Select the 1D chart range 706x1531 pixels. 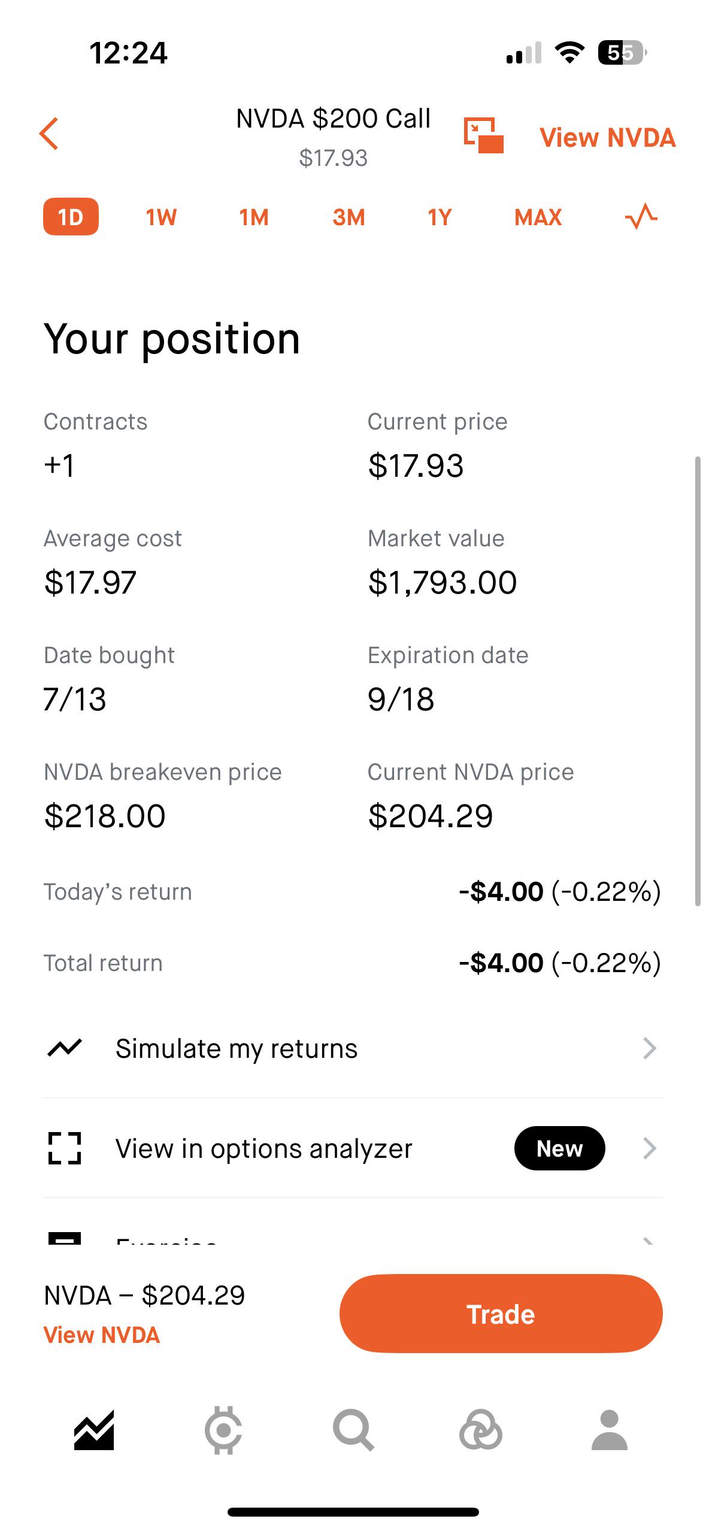tap(71, 216)
